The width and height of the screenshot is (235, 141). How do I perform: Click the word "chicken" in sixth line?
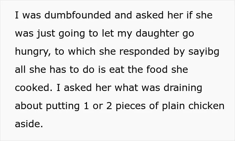(206, 106)
